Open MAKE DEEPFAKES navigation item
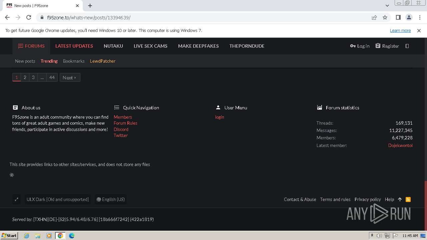427x240 pixels. pyautogui.click(x=198, y=46)
